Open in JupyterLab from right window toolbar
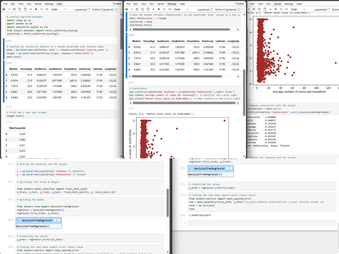339x254 pixels. (322, 10)
